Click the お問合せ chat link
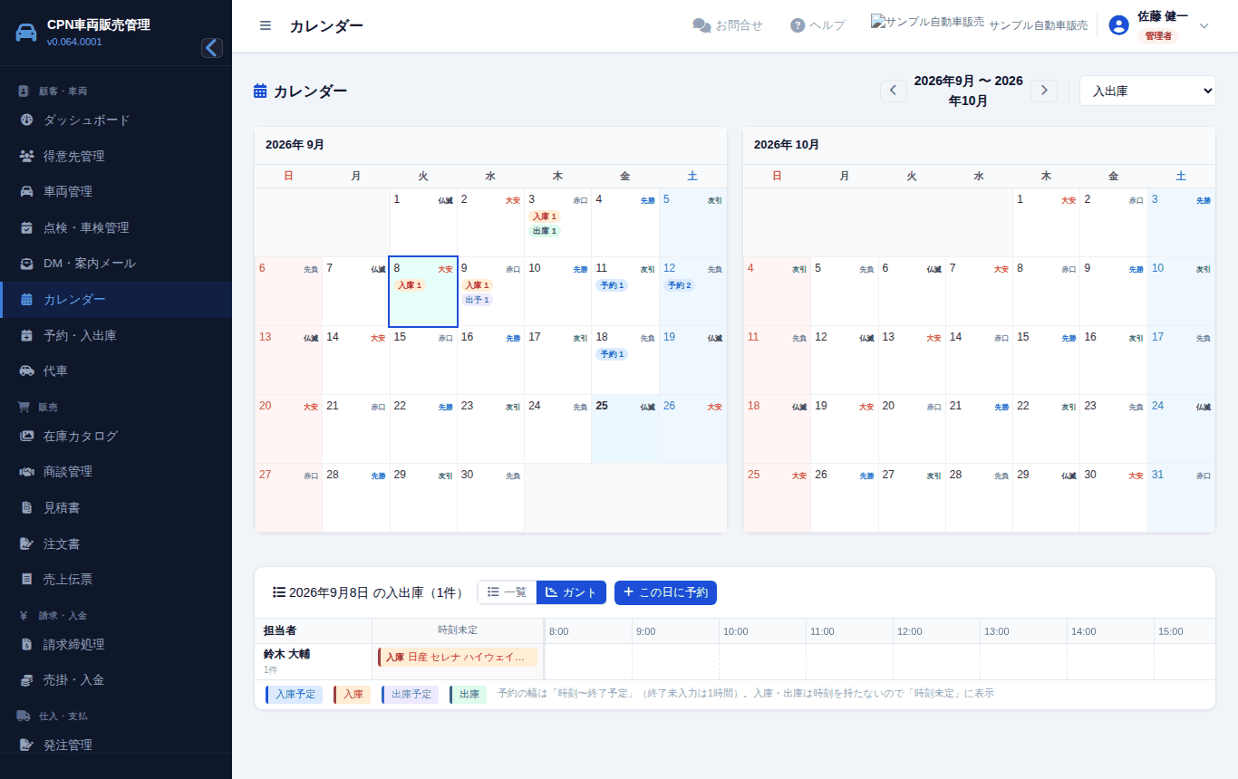The image size is (1238, 779). (728, 25)
